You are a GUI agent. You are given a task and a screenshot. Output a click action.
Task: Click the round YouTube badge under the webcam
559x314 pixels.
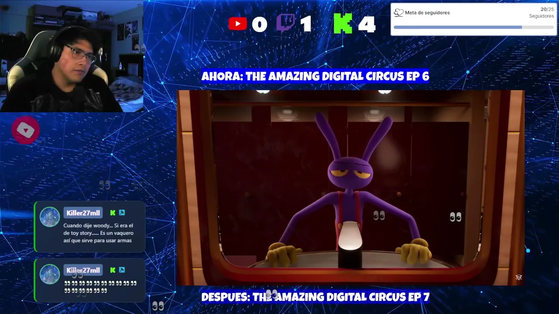25,130
